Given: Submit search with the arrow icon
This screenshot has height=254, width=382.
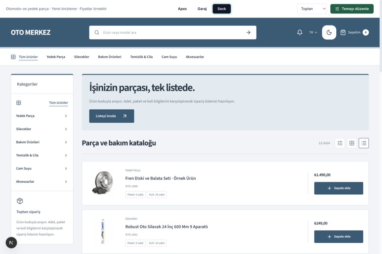Looking at the screenshot, I should (248, 32).
